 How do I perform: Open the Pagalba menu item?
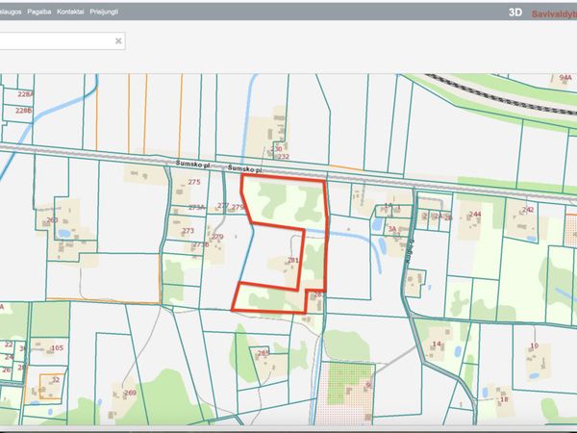38,13
